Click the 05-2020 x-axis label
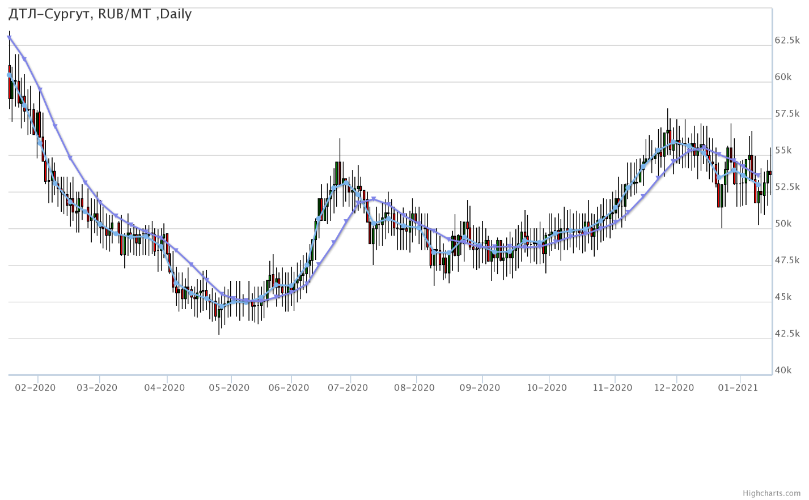 tap(229, 388)
